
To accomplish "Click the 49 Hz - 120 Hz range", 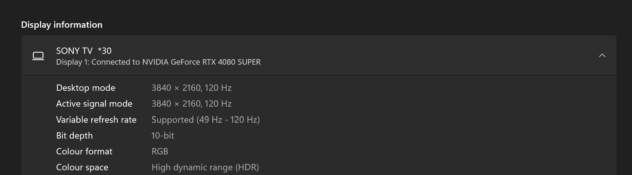I will pyautogui.click(x=228, y=120).
